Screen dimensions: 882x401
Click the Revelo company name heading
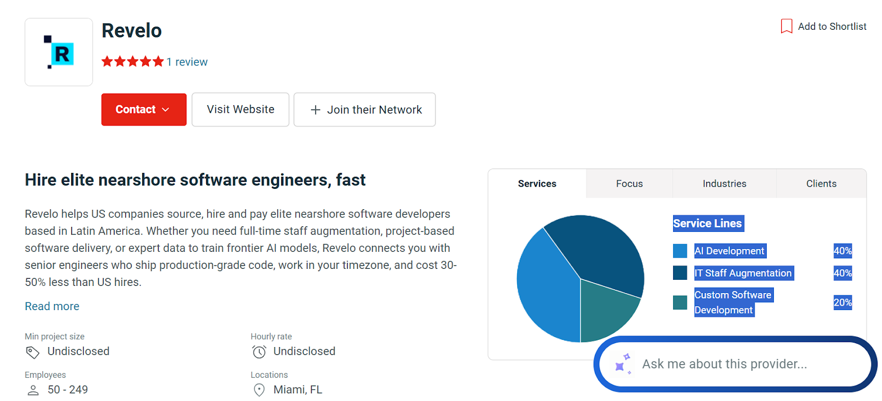(132, 31)
